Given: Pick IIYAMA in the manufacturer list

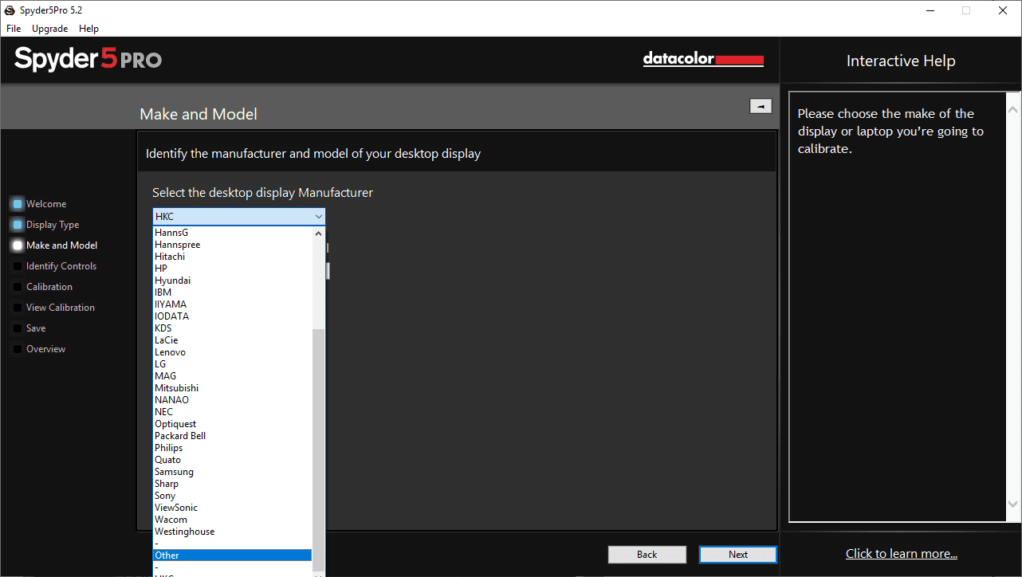Looking at the screenshot, I should 232,304.
